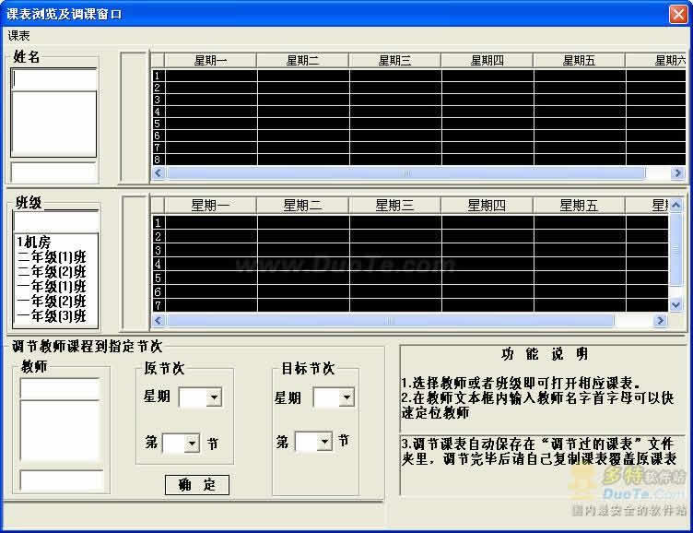Image resolution: width=693 pixels, height=533 pixels.
Task: Select row 7 header in the bottom timetable
Action: 158,305
